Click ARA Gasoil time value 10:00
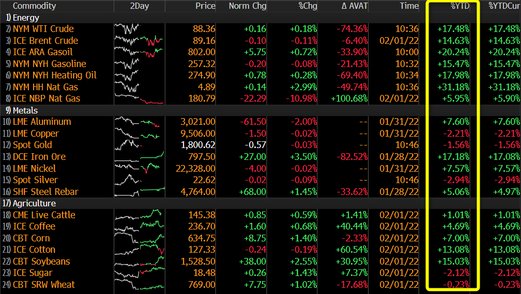The height and width of the screenshot is (294, 521). (x=407, y=52)
